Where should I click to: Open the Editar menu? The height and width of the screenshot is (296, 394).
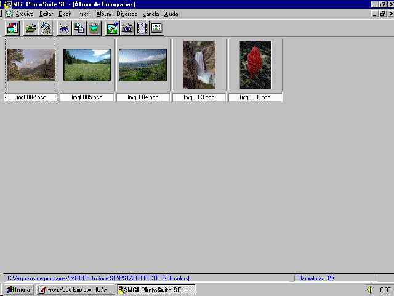[46, 14]
